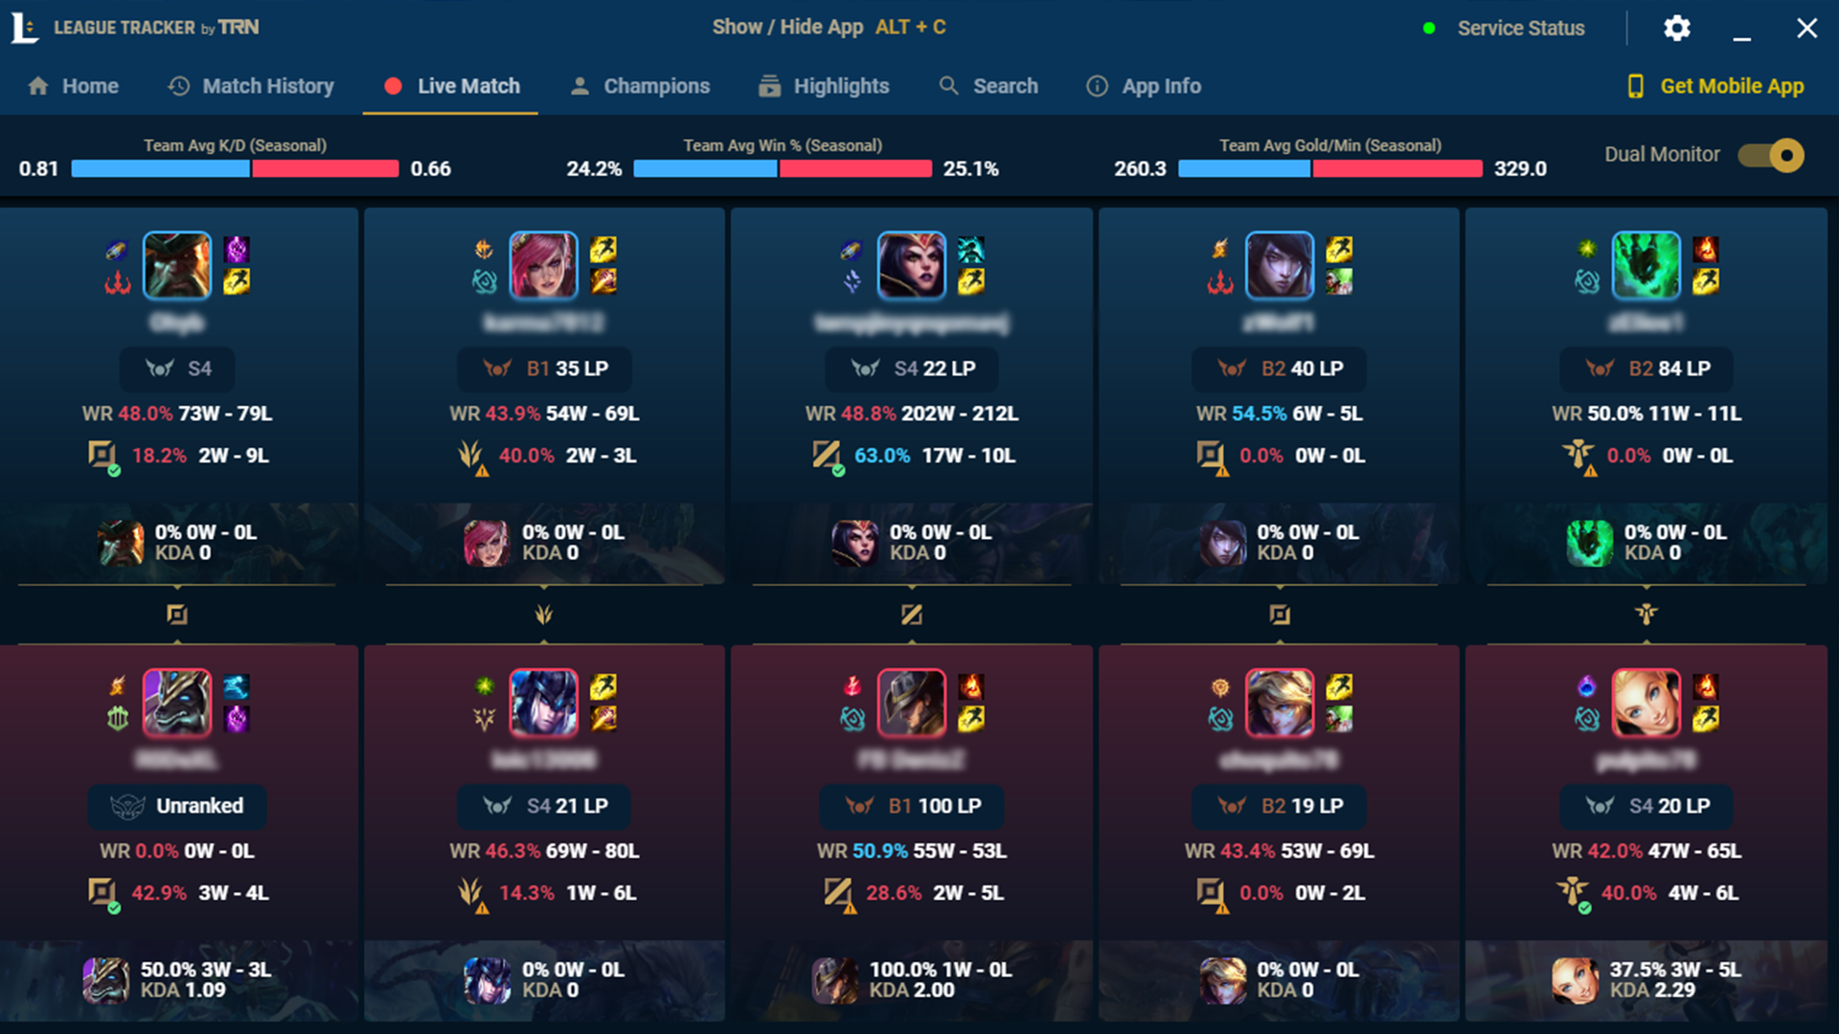Click the app settings gear icon
The height and width of the screenshot is (1034, 1839).
tap(1675, 29)
